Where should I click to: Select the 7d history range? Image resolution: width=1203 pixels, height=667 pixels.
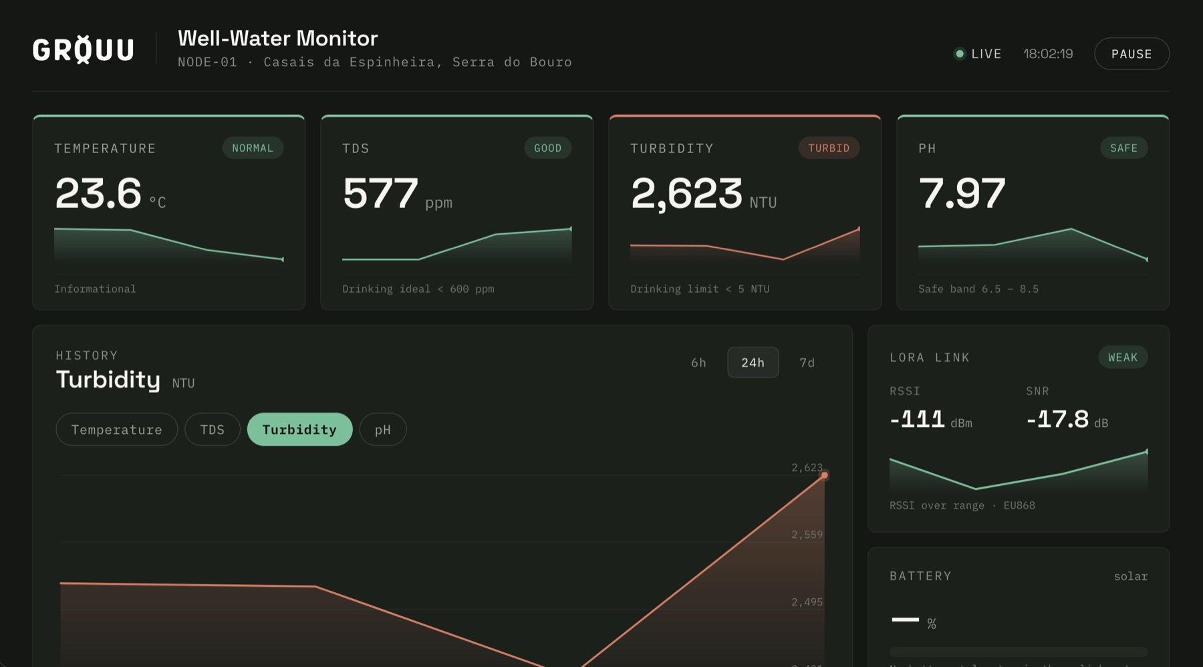point(807,362)
